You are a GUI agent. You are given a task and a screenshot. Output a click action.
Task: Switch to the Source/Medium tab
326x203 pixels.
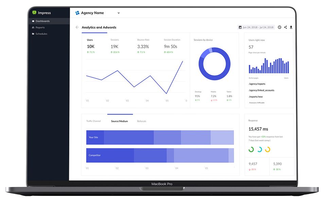(x=120, y=121)
